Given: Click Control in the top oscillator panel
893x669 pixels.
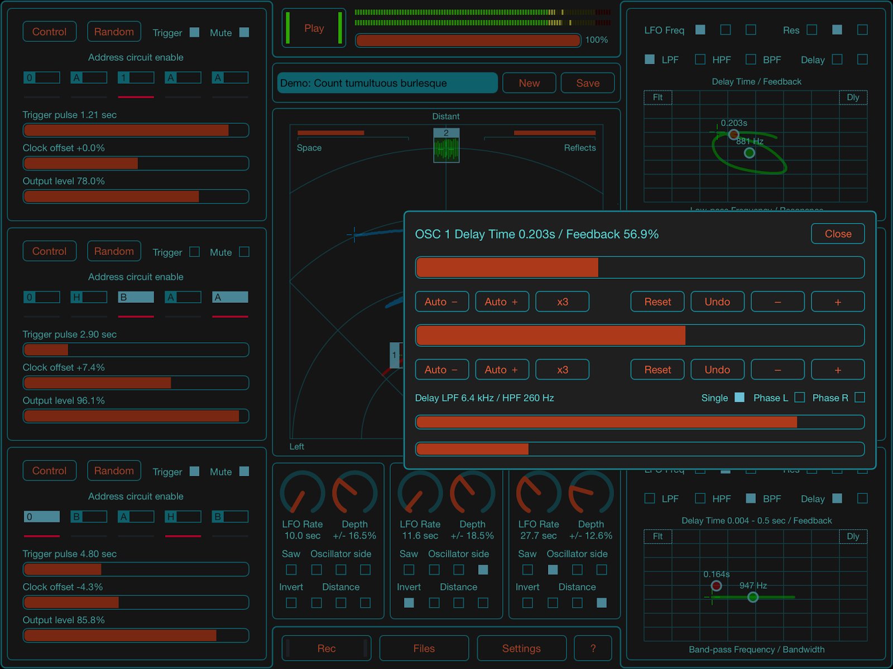Looking at the screenshot, I should [x=49, y=32].
